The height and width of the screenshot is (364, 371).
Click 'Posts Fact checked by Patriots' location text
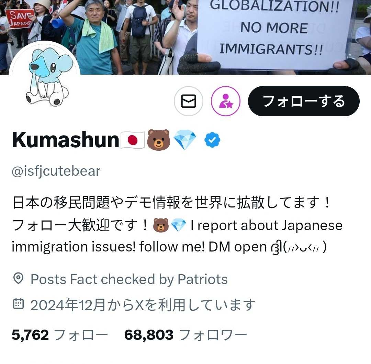[x=129, y=279]
